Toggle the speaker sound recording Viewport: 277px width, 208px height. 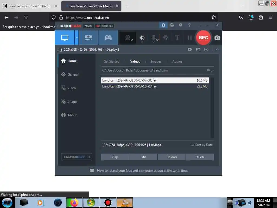pyautogui.click(x=142, y=38)
